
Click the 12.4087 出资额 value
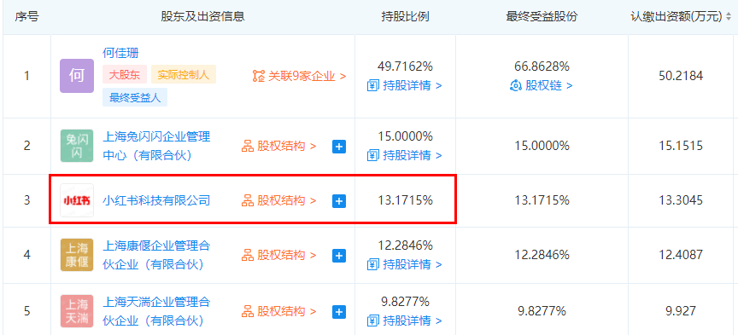(x=681, y=255)
